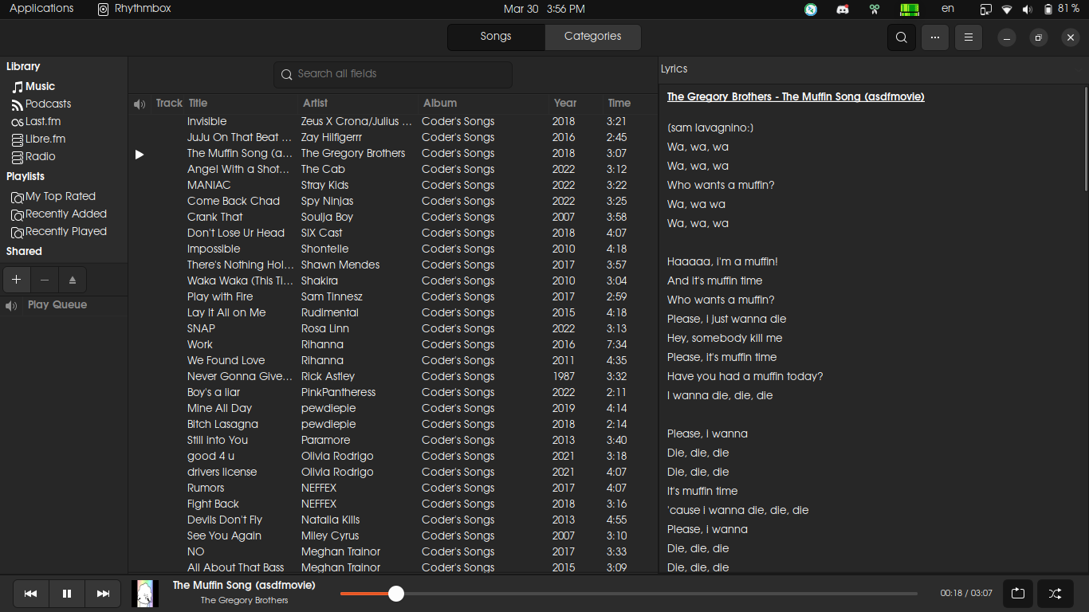Image resolution: width=1089 pixels, height=612 pixels.
Task: Skip to the next track
Action: (103, 594)
